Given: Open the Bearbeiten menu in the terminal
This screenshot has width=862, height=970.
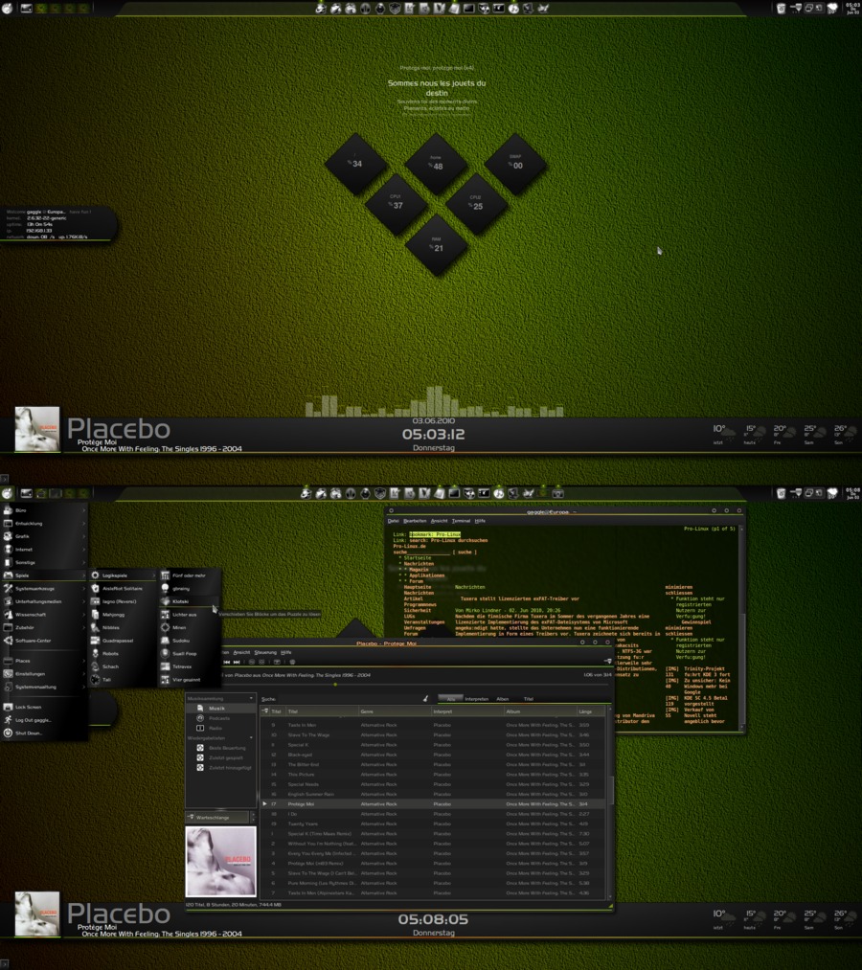Looking at the screenshot, I should pyautogui.click(x=415, y=521).
